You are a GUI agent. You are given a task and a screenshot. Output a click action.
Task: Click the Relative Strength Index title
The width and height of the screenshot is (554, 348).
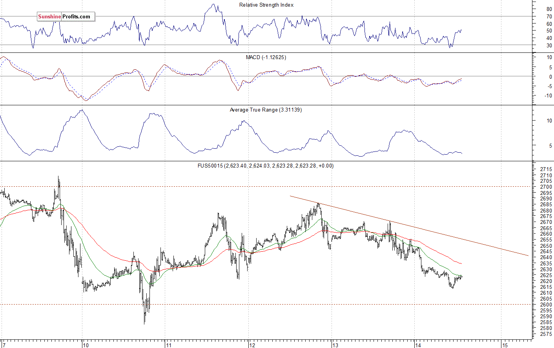click(266, 5)
